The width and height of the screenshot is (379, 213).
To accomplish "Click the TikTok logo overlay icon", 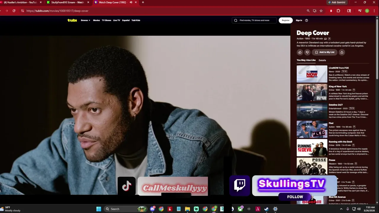I will [x=127, y=186].
